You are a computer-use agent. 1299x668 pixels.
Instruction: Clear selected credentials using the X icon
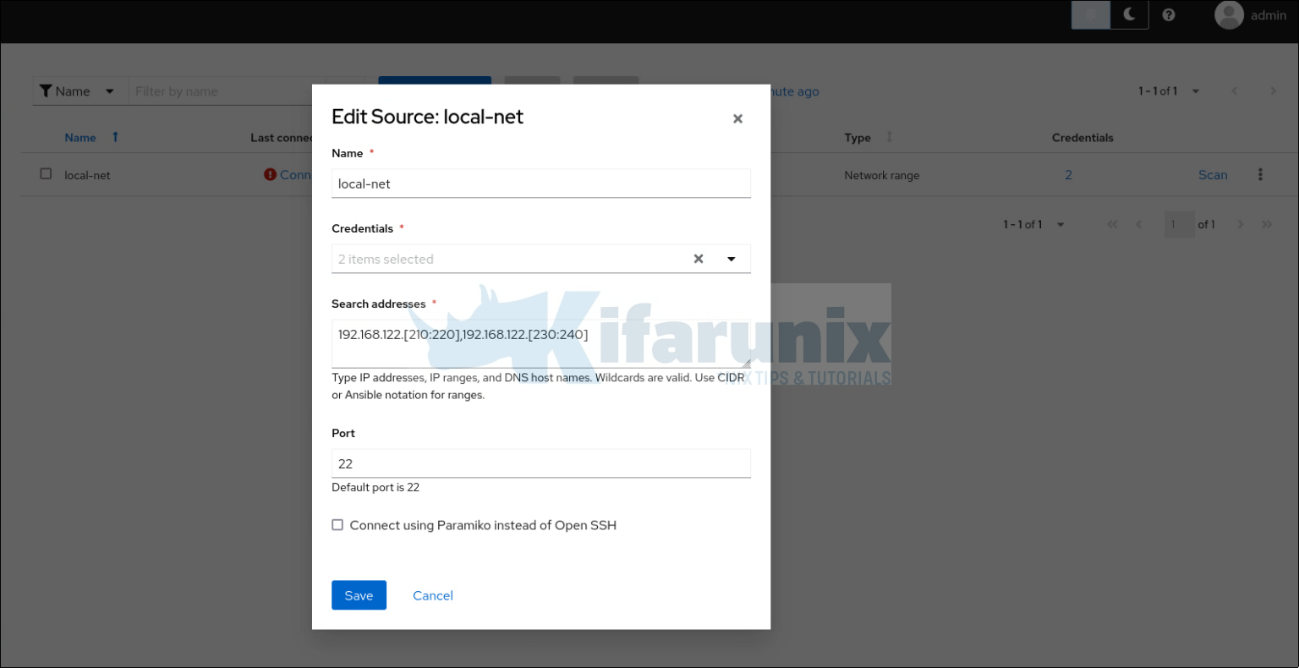[698, 259]
